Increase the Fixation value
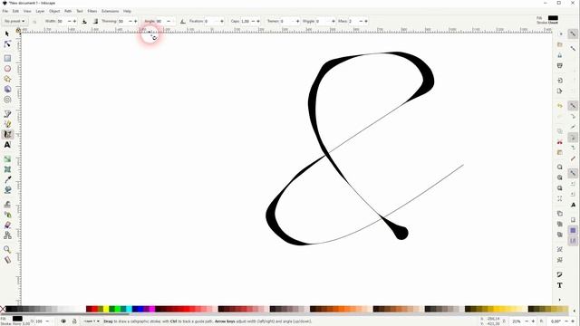 click(222, 22)
